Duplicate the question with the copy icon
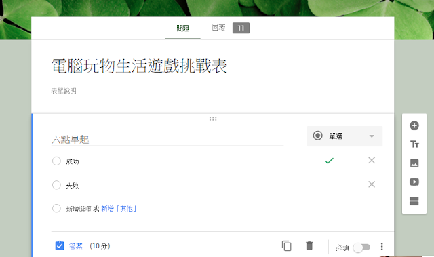The image size is (434, 257). (286, 245)
